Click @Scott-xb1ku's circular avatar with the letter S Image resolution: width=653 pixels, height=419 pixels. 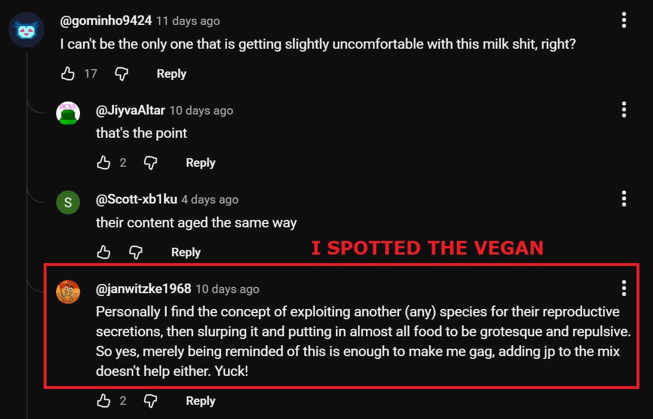click(68, 202)
